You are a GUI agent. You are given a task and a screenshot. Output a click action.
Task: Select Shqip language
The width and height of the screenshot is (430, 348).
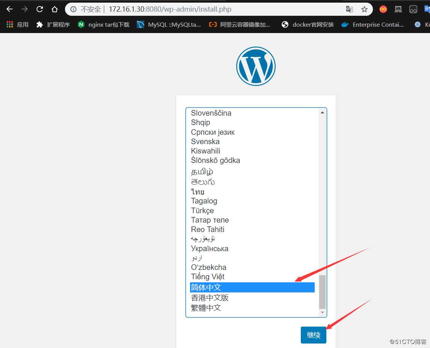(x=252, y=122)
